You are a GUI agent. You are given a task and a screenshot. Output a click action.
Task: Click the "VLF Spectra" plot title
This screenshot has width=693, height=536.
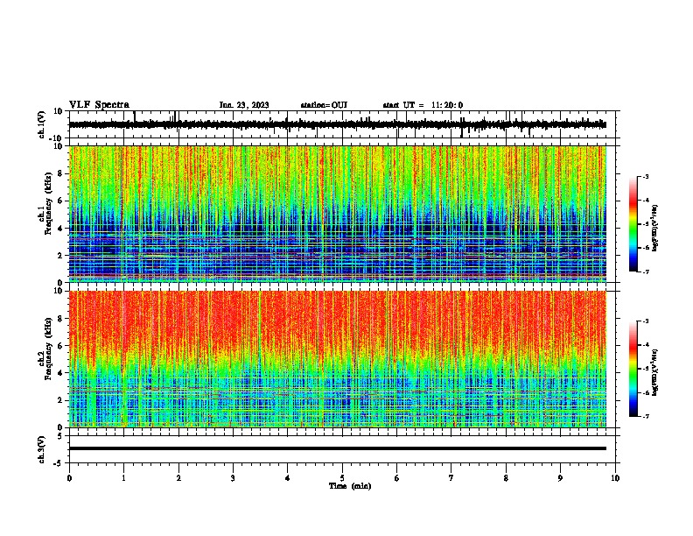[99, 105]
